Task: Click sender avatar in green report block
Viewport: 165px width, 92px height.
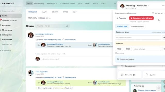Action: tap(43, 83)
